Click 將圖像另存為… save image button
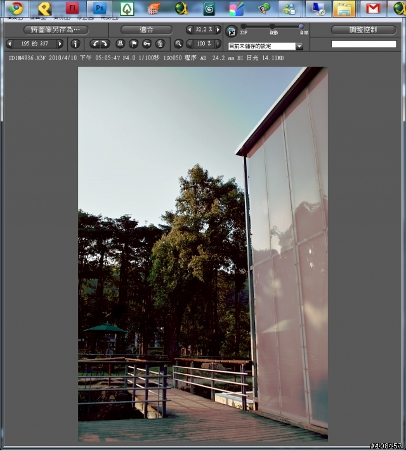The width and height of the screenshot is (406, 451). (x=56, y=30)
